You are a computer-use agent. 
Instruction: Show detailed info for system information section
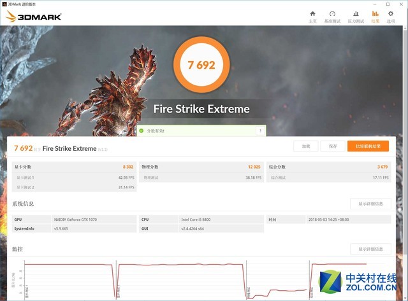370,204
